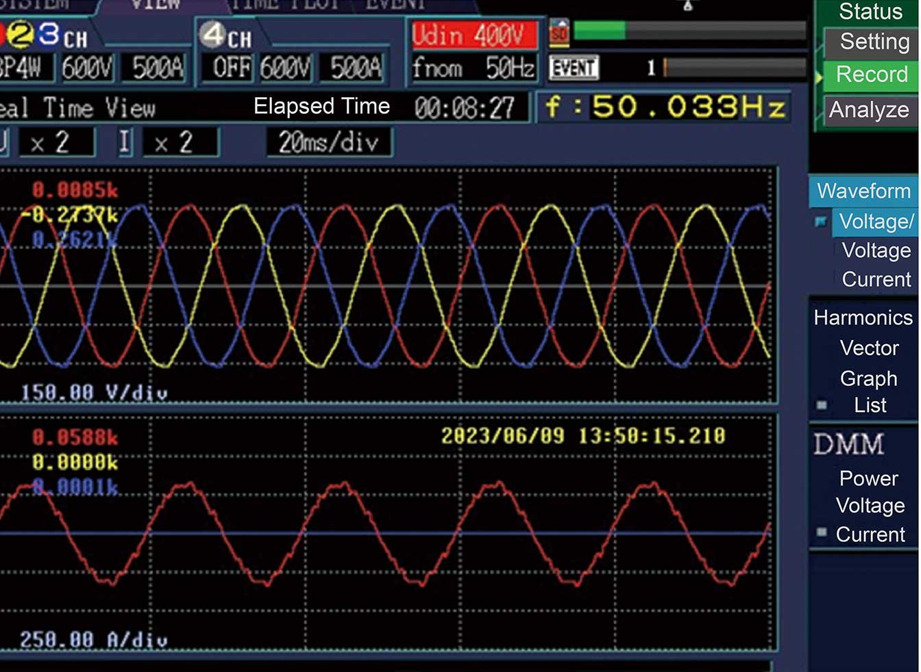The image size is (921, 672).
Task: Open the DMM section
Action: tap(848, 445)
